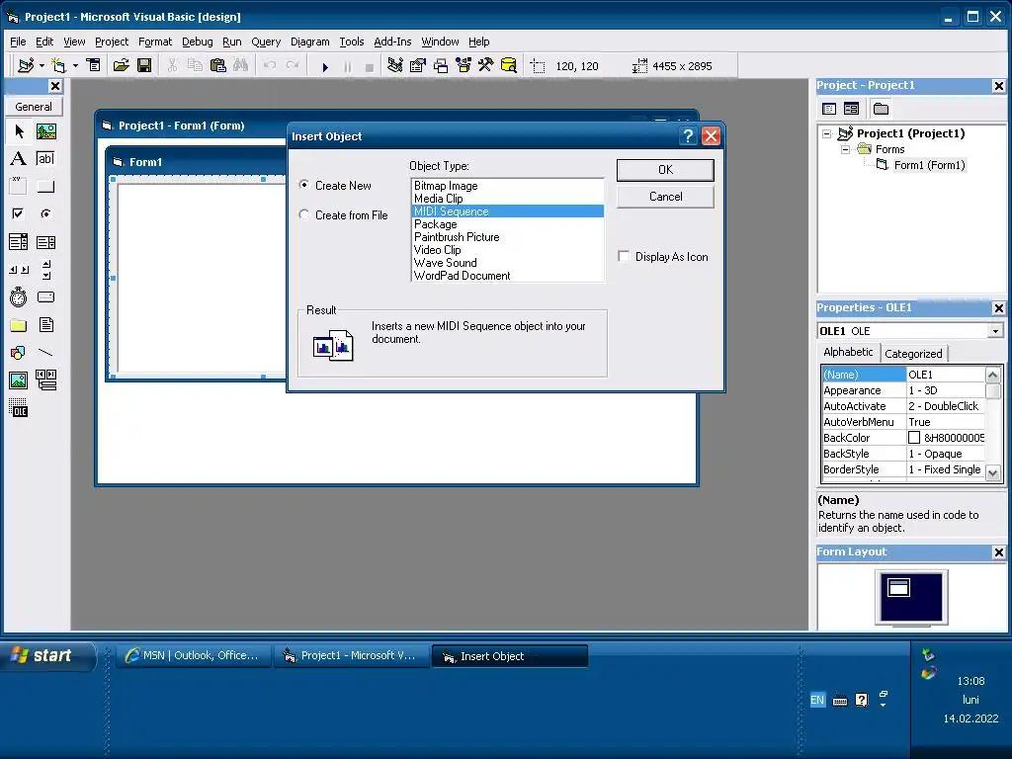Collapse the Project1 tree node
The image size is (1012, 759).
pyautogui.click(x=827, y=133)
